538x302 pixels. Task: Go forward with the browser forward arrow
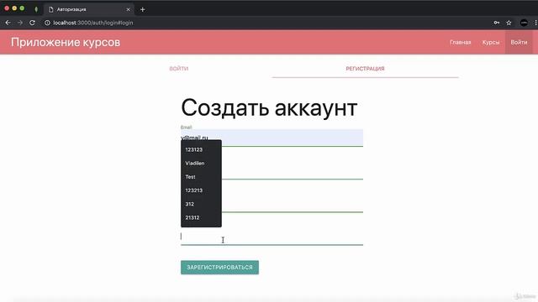(x=20, y=23)
